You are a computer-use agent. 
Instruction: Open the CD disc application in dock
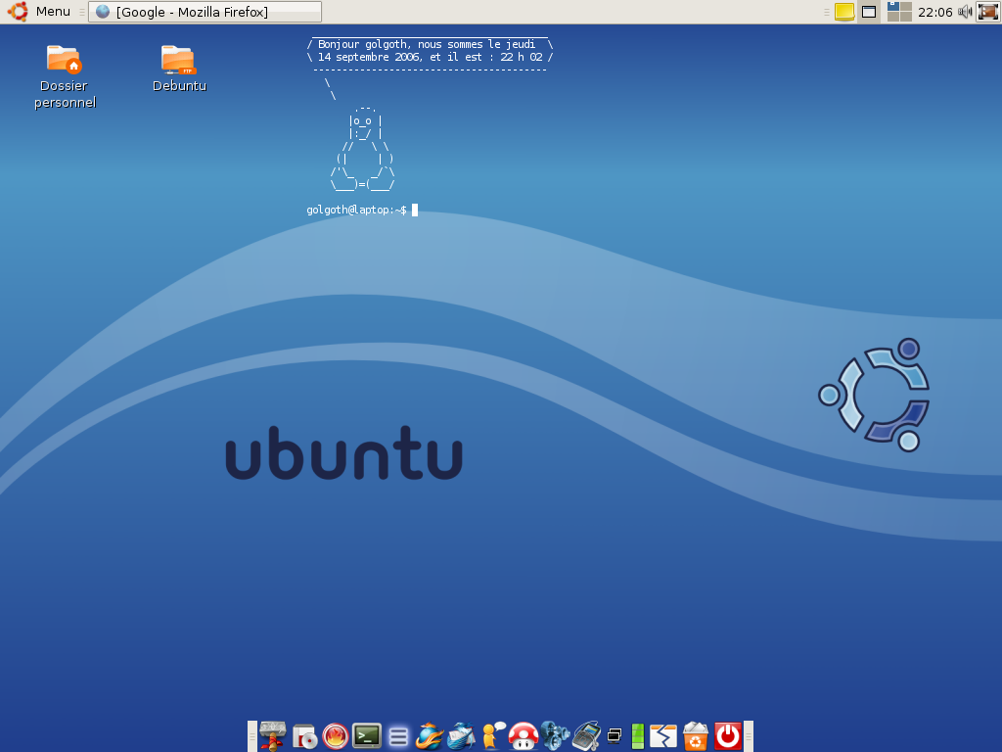click(x=305, y=736)
